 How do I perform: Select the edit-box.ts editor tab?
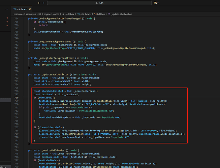pyautogui.click(x=22, y=9)
